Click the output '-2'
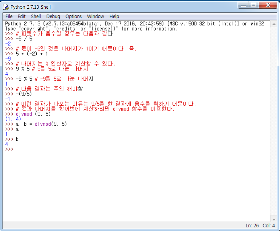Screen dimensions: 280x231 [8, 44]
